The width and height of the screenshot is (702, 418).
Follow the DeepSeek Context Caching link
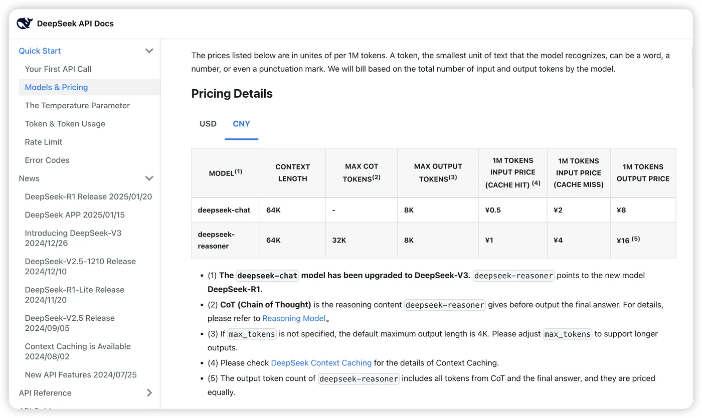(x=321, y=363)
